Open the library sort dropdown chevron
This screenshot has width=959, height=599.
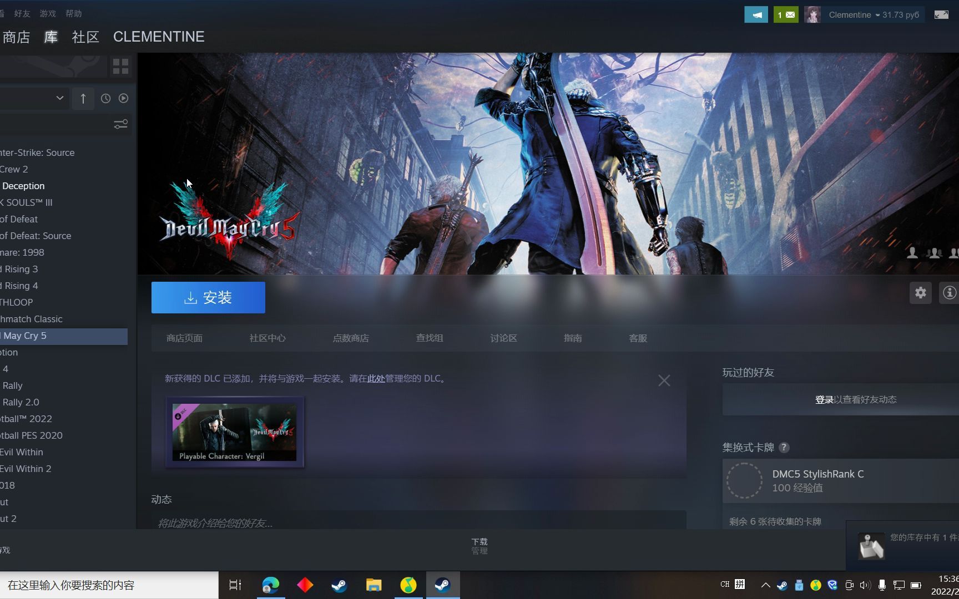click(59, 98)
